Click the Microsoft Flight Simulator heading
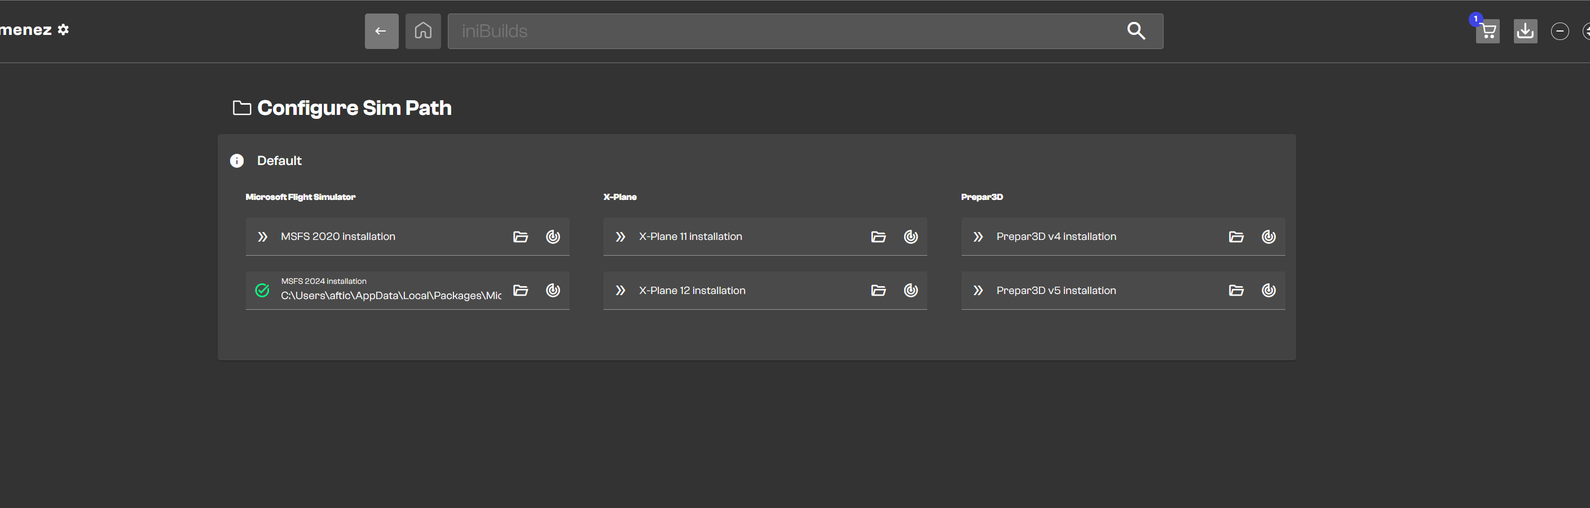Image resolution: width=1590 pixels, height=508 pixels. [301, 197]
